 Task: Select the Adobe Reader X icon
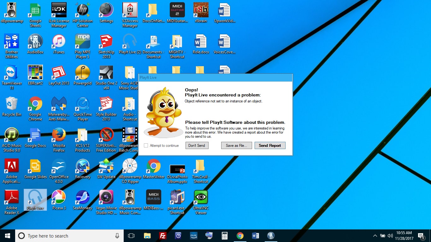coord(12,202)
